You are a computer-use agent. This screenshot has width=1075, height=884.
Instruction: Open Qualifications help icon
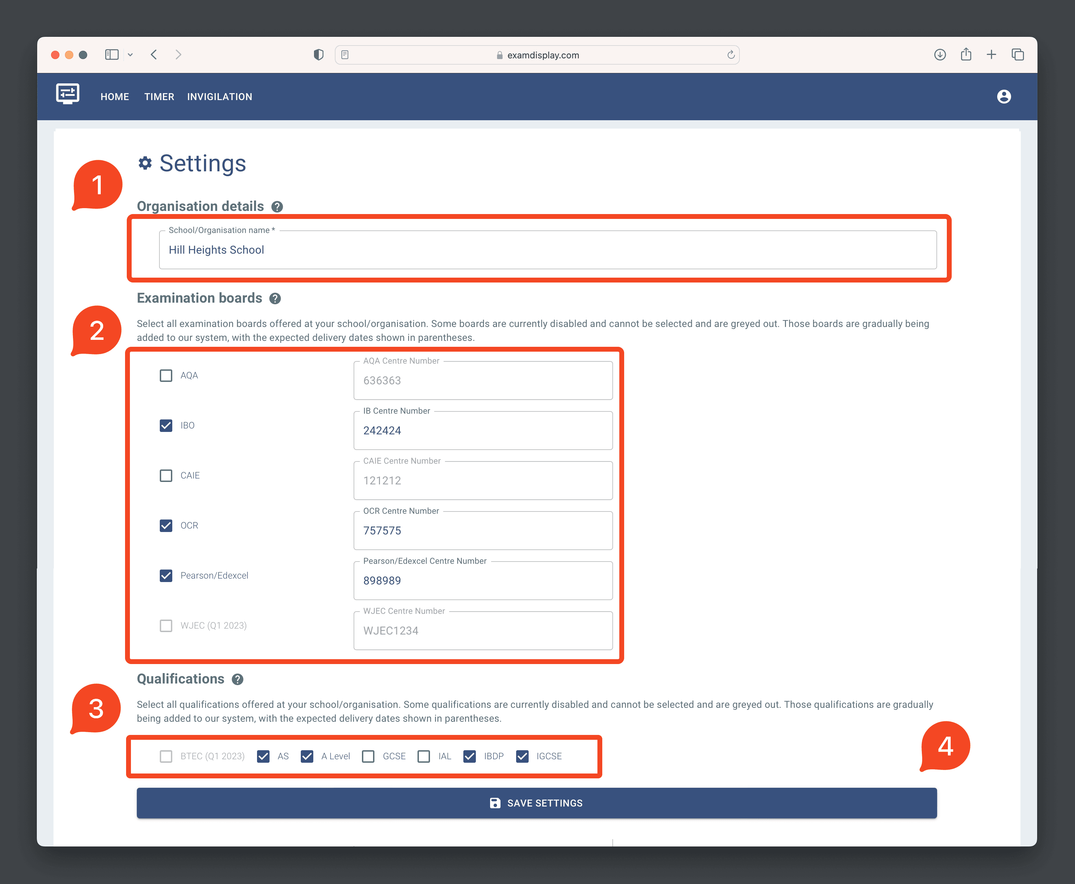tap(237, 679)
